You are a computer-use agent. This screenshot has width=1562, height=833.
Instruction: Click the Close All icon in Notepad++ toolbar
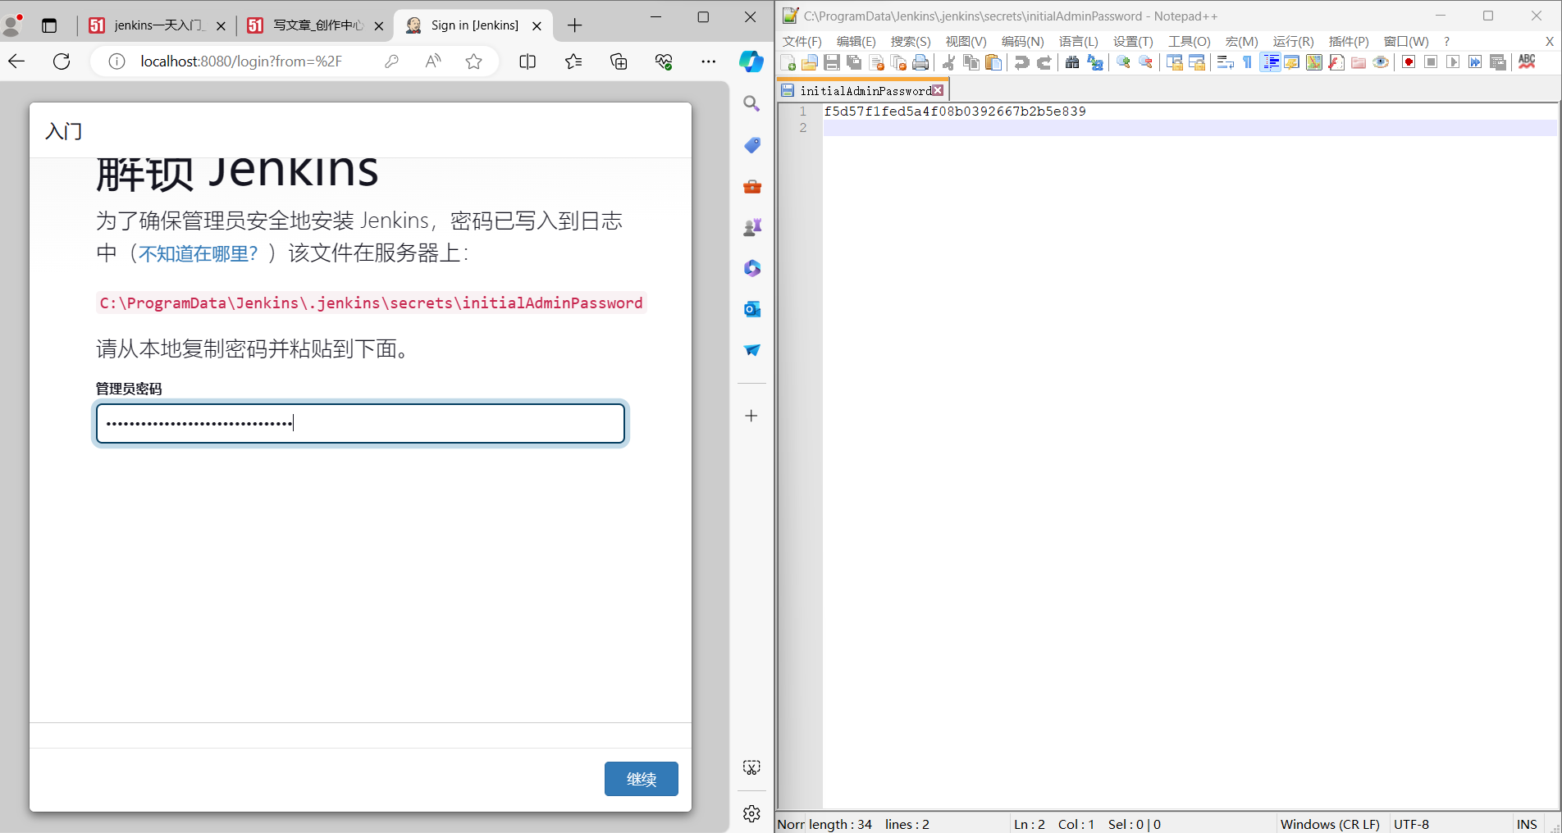click(x=898, y=62)
